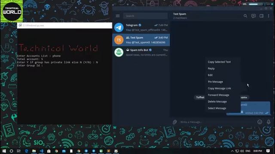Open the Telegram hamburger menu
275x154 pixels.
[x=117, y=16]
